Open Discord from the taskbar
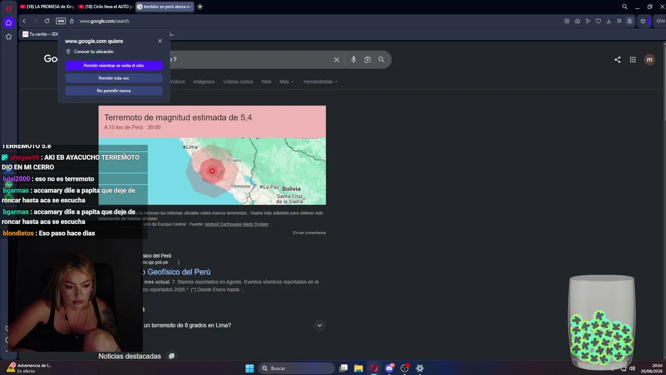This screenshot has width=666, height=375. click(389, 368)
